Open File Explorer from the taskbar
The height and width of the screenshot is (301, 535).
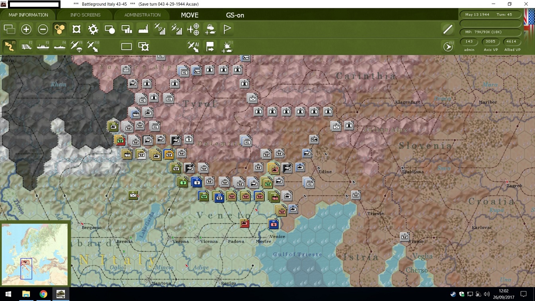26,294
